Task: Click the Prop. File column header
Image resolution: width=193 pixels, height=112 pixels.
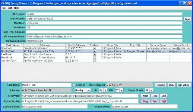Action: coord(135,45)
